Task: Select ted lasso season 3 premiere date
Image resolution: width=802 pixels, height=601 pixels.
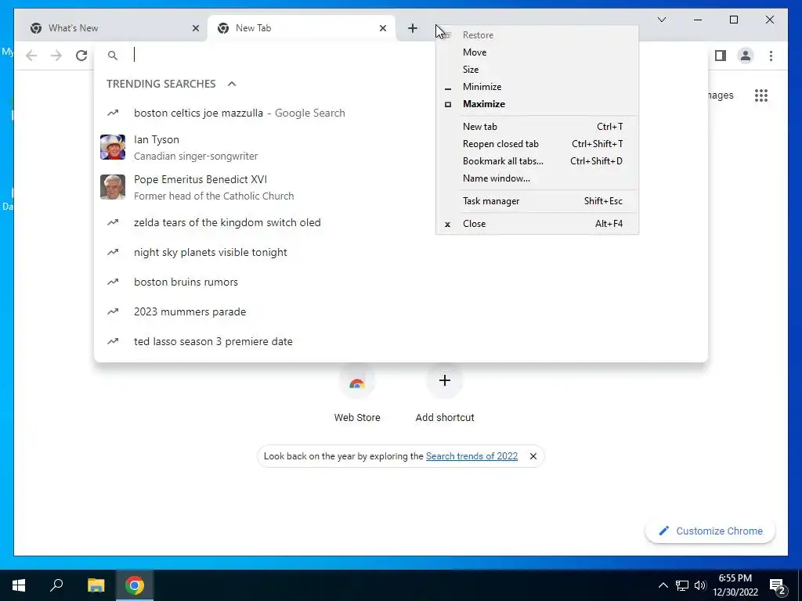Action: [x=401, y=341]
